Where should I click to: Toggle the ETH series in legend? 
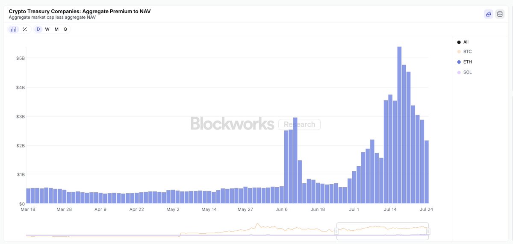click(464, 62)
